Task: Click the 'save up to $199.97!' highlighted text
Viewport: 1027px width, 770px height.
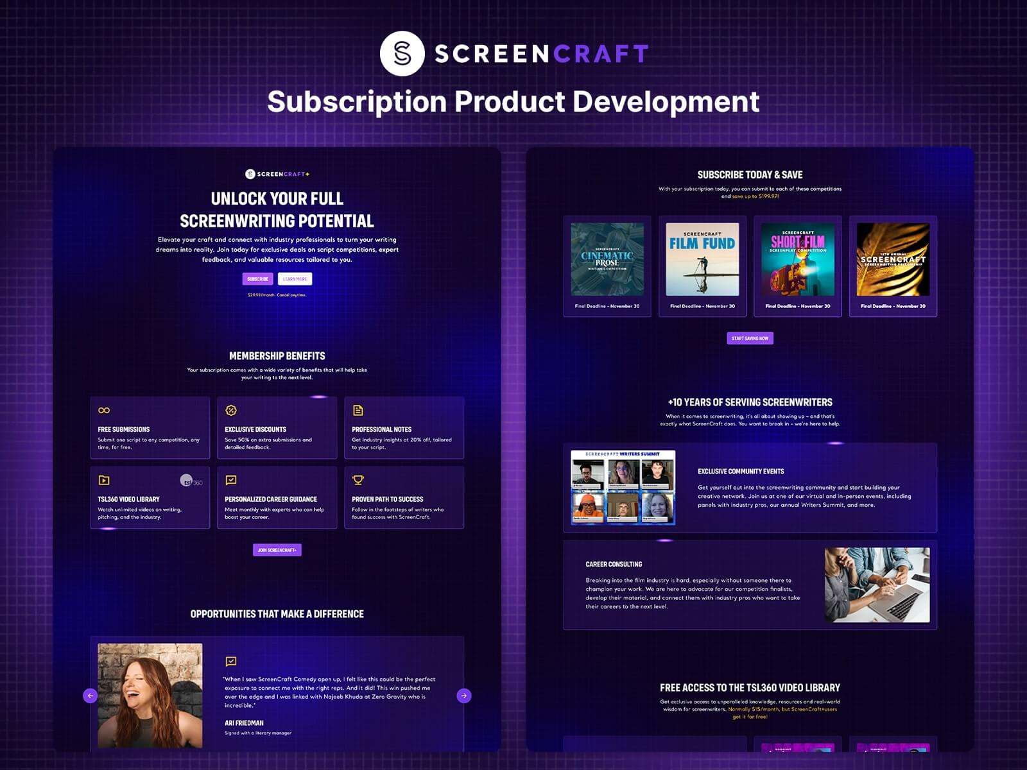Action: tap(755, 196)
